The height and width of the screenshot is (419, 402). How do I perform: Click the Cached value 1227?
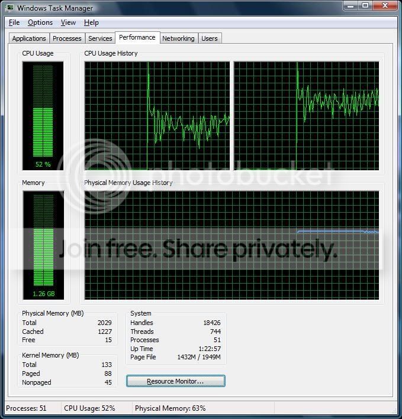click(x=105, y=332)
